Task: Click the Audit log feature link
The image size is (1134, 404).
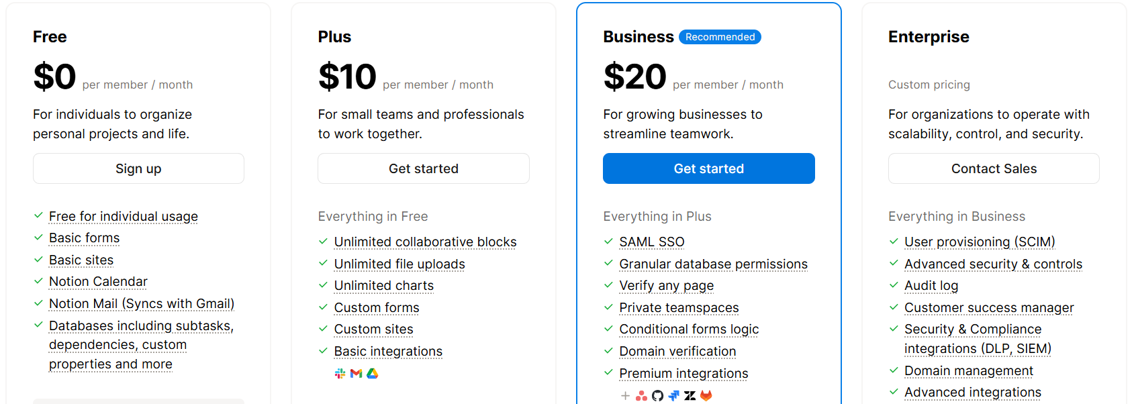Action: coord(931,286)
